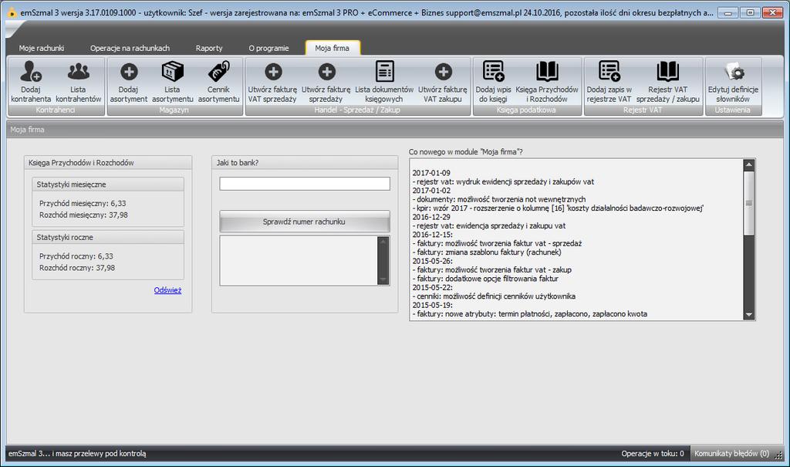The image size is (790, 467).
Task: Click Dodaj asortyment plus icon
Action: (x=129, y=72)
